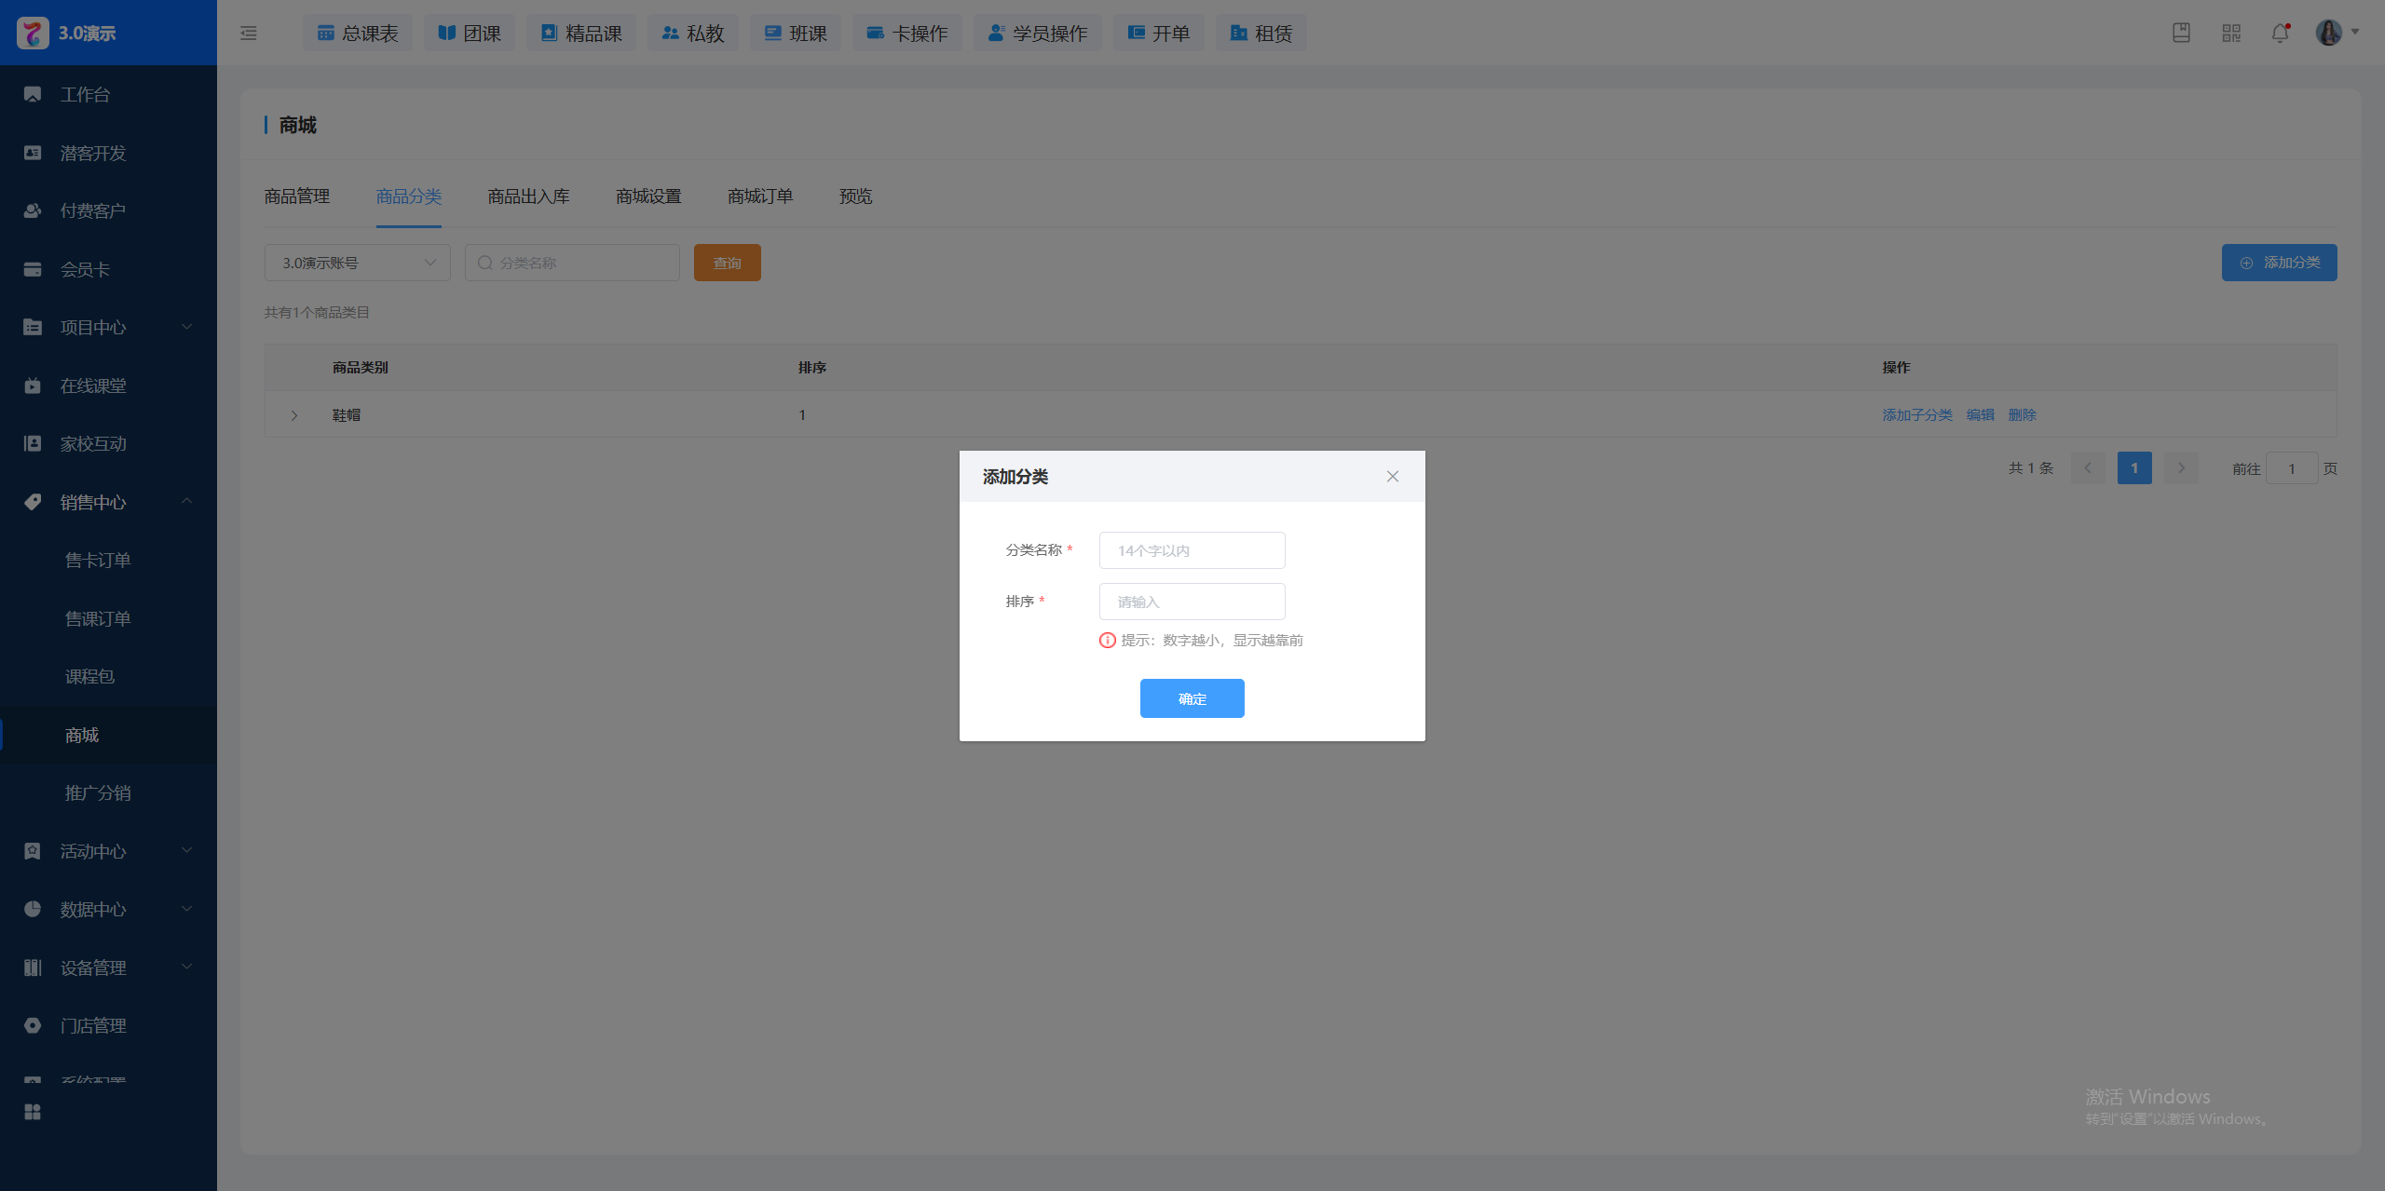Switch to the 商城订单 tab
Image resolution: width=2385 pixels, height=1191 pixels.
coord(759,196)
